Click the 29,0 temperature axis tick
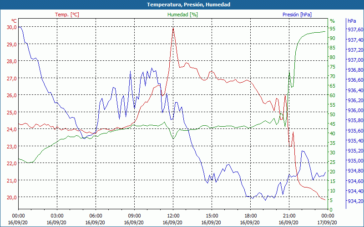This screenshot has width=364, height=227. (12, 44)
